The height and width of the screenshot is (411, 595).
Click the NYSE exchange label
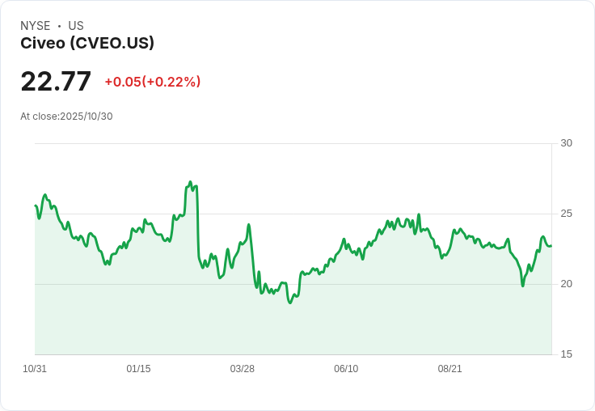click(36, 26)
